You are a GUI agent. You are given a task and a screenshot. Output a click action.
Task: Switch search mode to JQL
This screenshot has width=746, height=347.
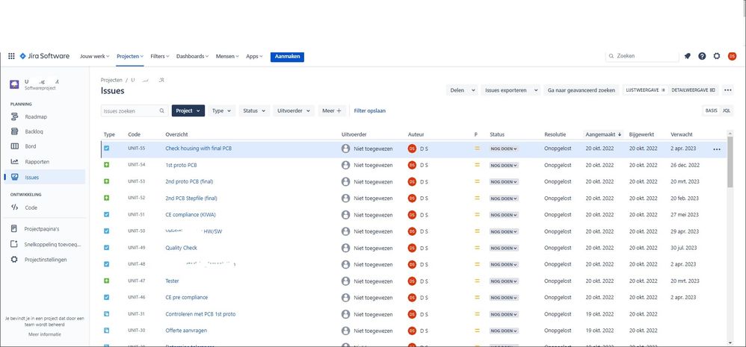click(x=727, y=110)
